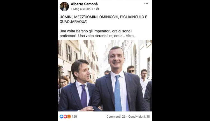Open 'Condivisioni: 38' shares list
The width and height of the screenshot is (210, 121).
pos(139,117)
